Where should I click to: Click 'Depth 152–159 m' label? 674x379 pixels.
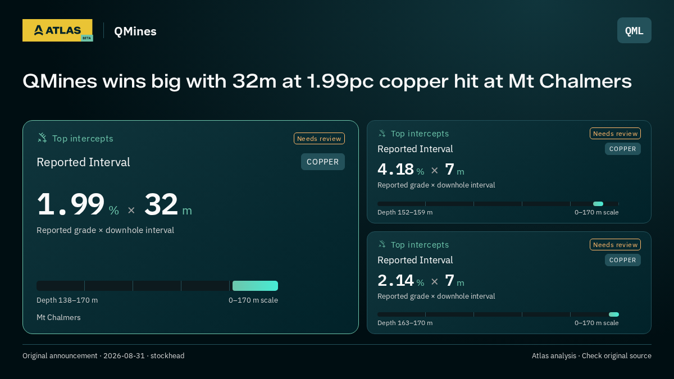pos(405,212)
